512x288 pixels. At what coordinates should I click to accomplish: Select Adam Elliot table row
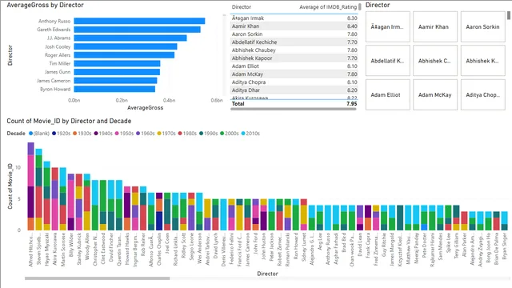click(x=294, y=66)
